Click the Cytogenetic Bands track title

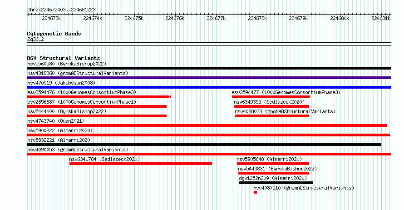(54, 34)
